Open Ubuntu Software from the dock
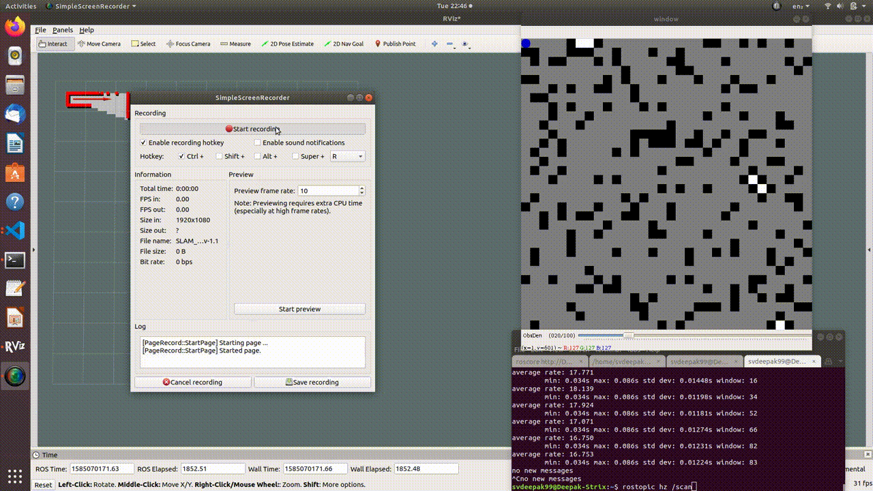The height and width of the screenshot is (491, 873). click(15, 173)
